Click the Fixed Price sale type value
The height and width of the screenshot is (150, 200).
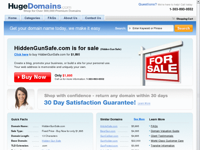tap(62, 131)
